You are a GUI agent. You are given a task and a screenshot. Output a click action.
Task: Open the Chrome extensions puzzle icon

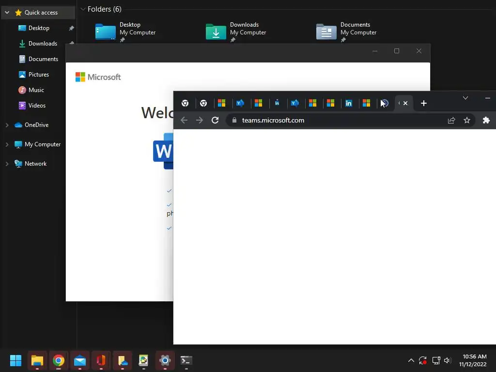486,120
